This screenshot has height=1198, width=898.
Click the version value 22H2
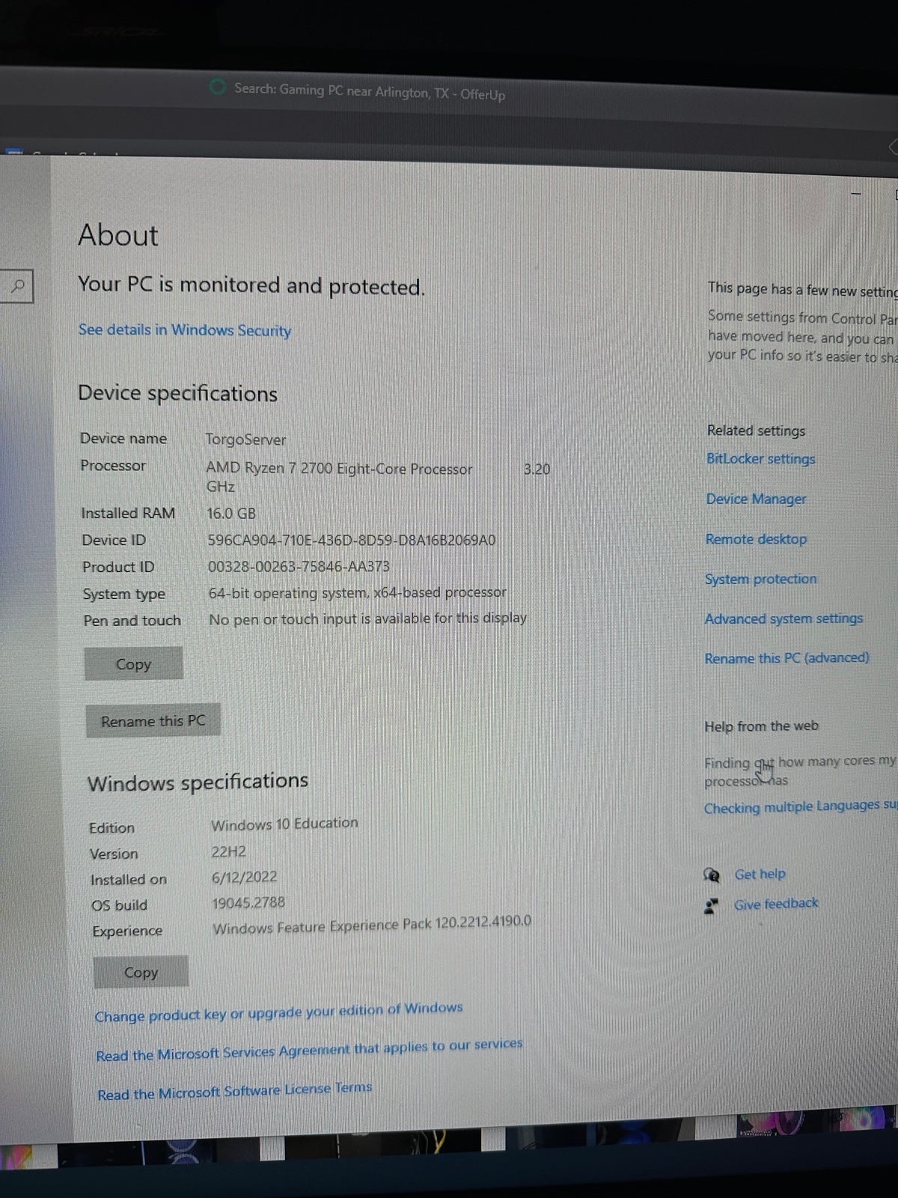[x=228, y=852]
